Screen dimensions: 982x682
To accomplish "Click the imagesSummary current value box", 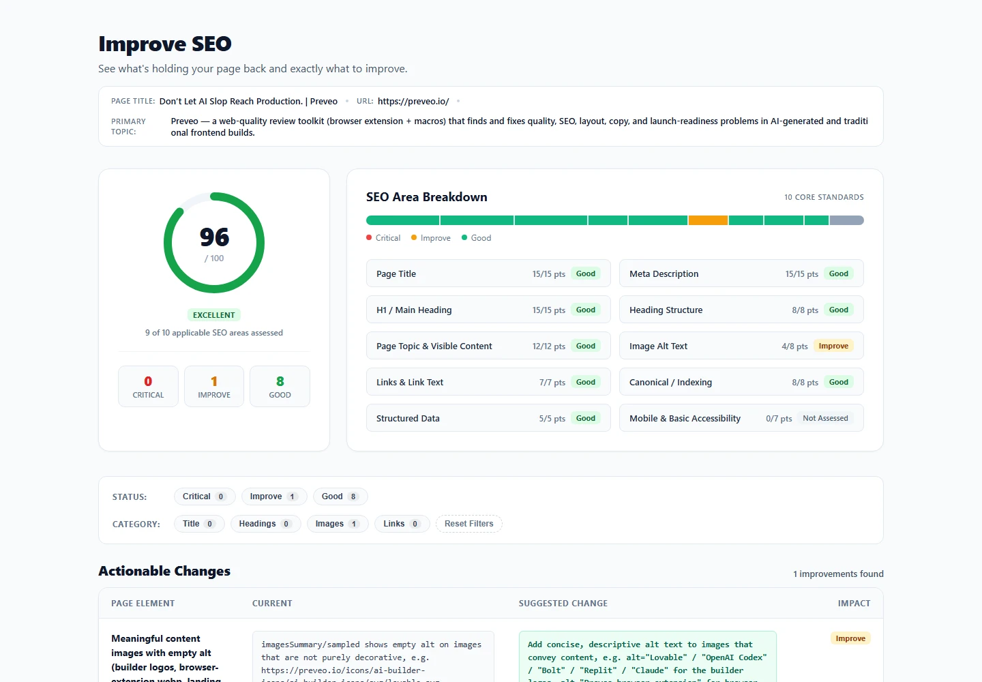I will (x=373, y=656).
